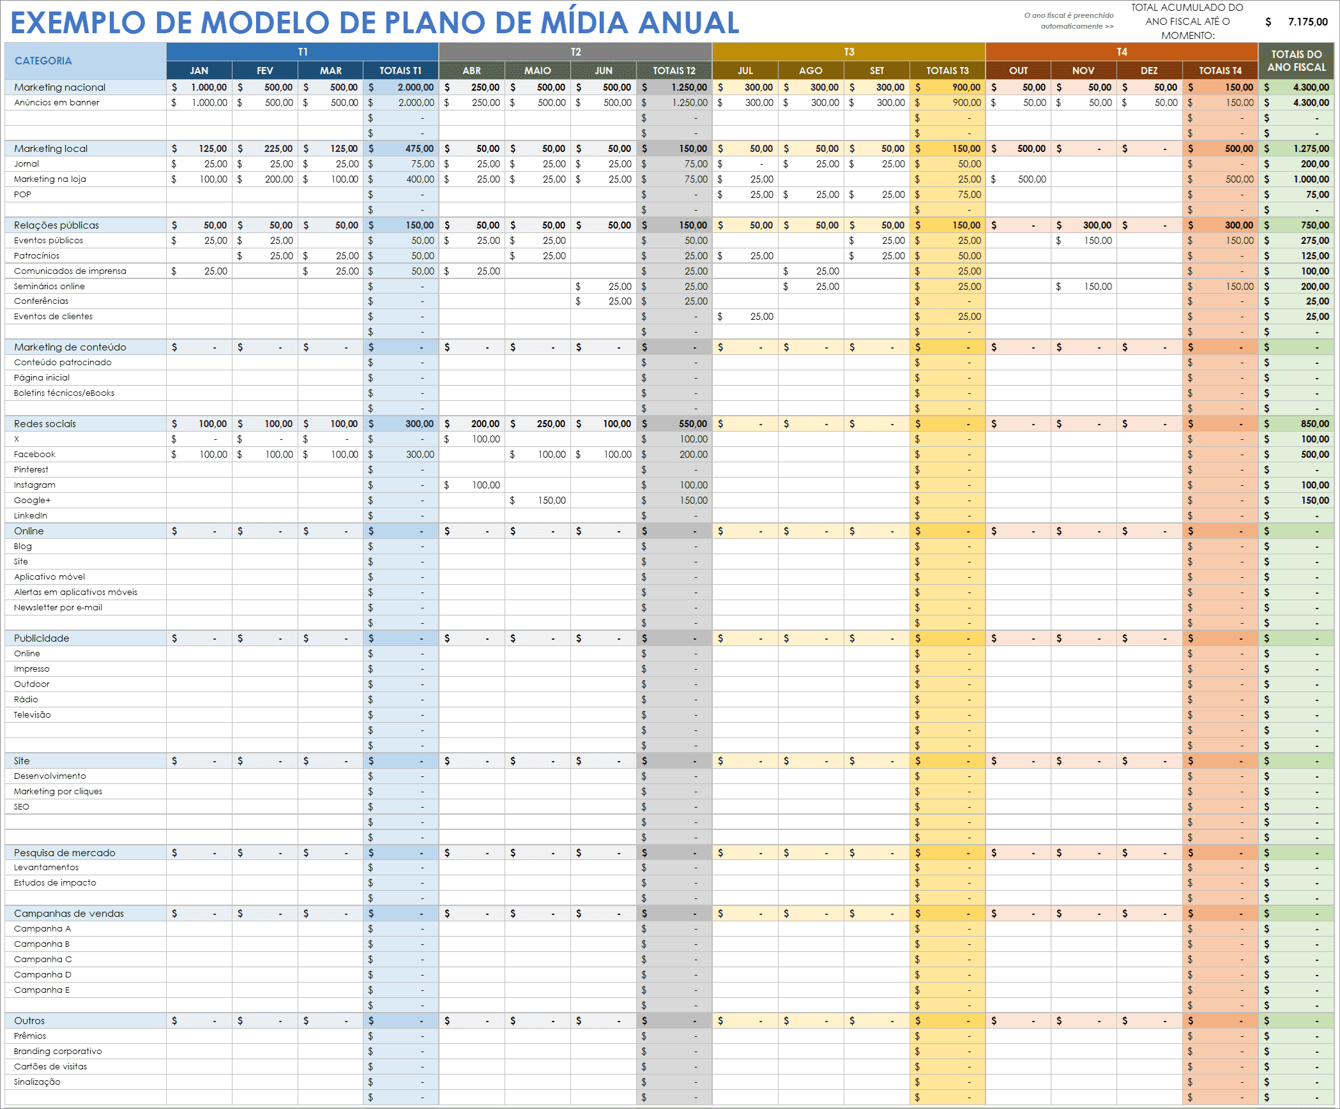Click the MAR month header

[331, 70]
